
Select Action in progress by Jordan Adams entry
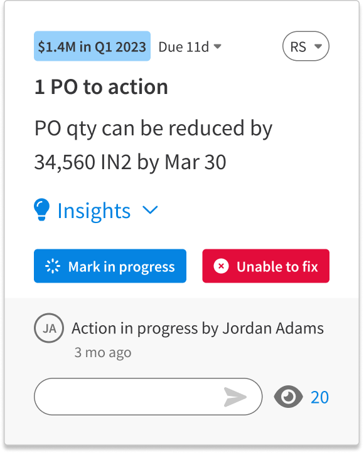click(198, 328)
